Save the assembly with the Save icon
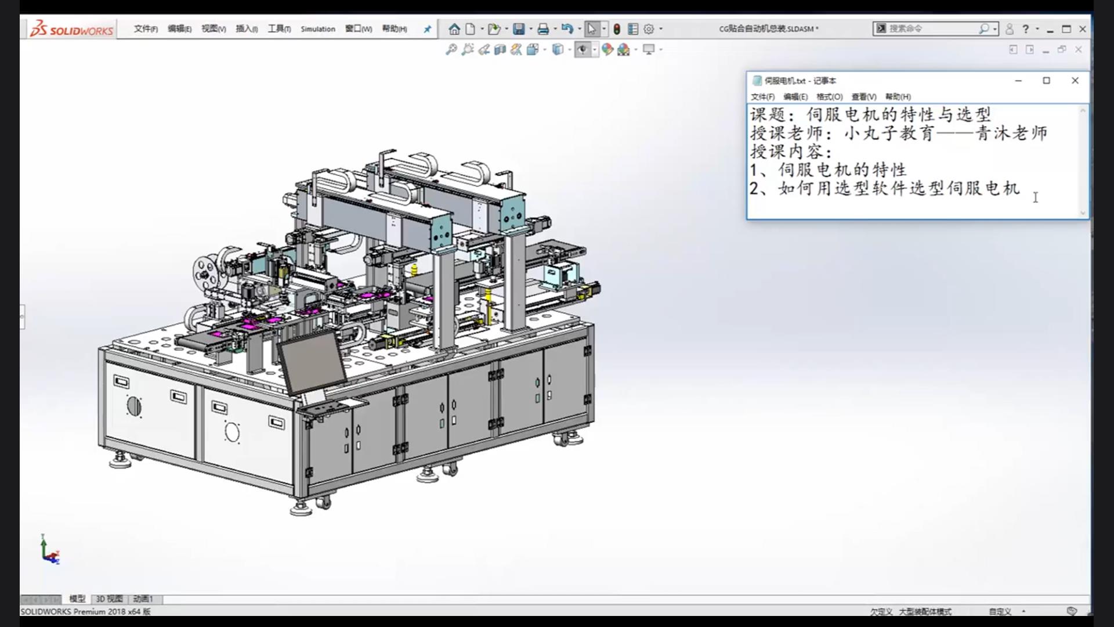Screen dimensions: 1114x627 tap(519, 29)
